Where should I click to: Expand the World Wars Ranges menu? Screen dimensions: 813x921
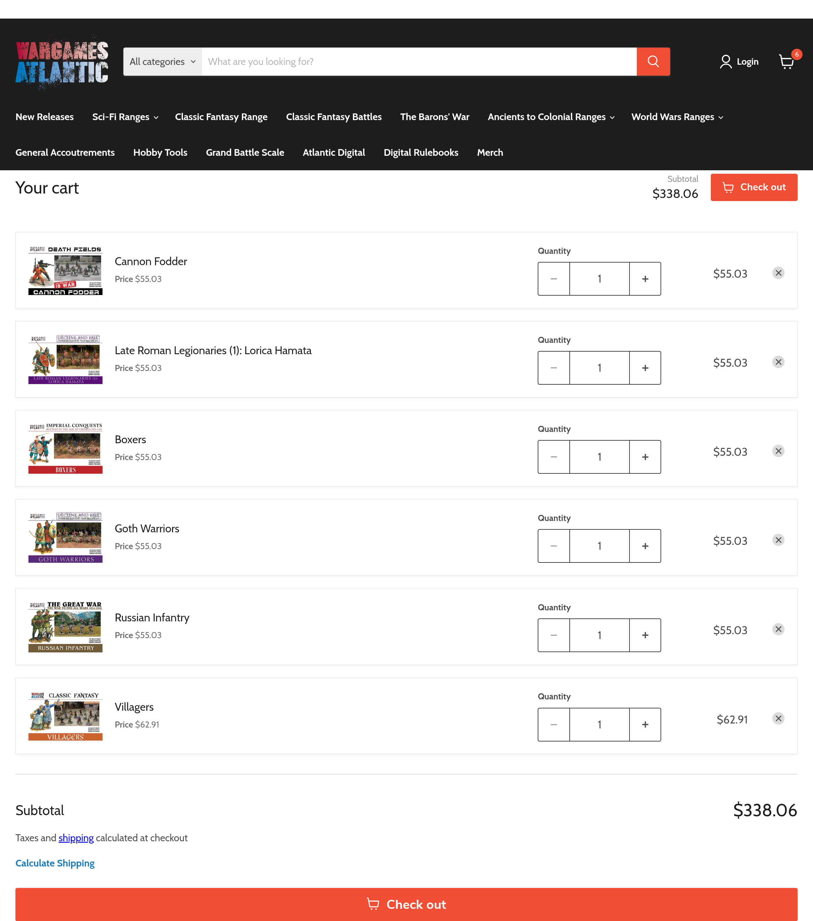click(677, 117)
